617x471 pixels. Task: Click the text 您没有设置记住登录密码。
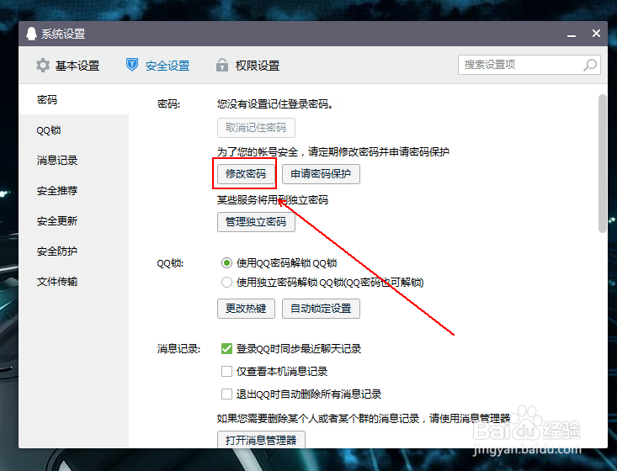pyautogui.click(x=274, y=104)
